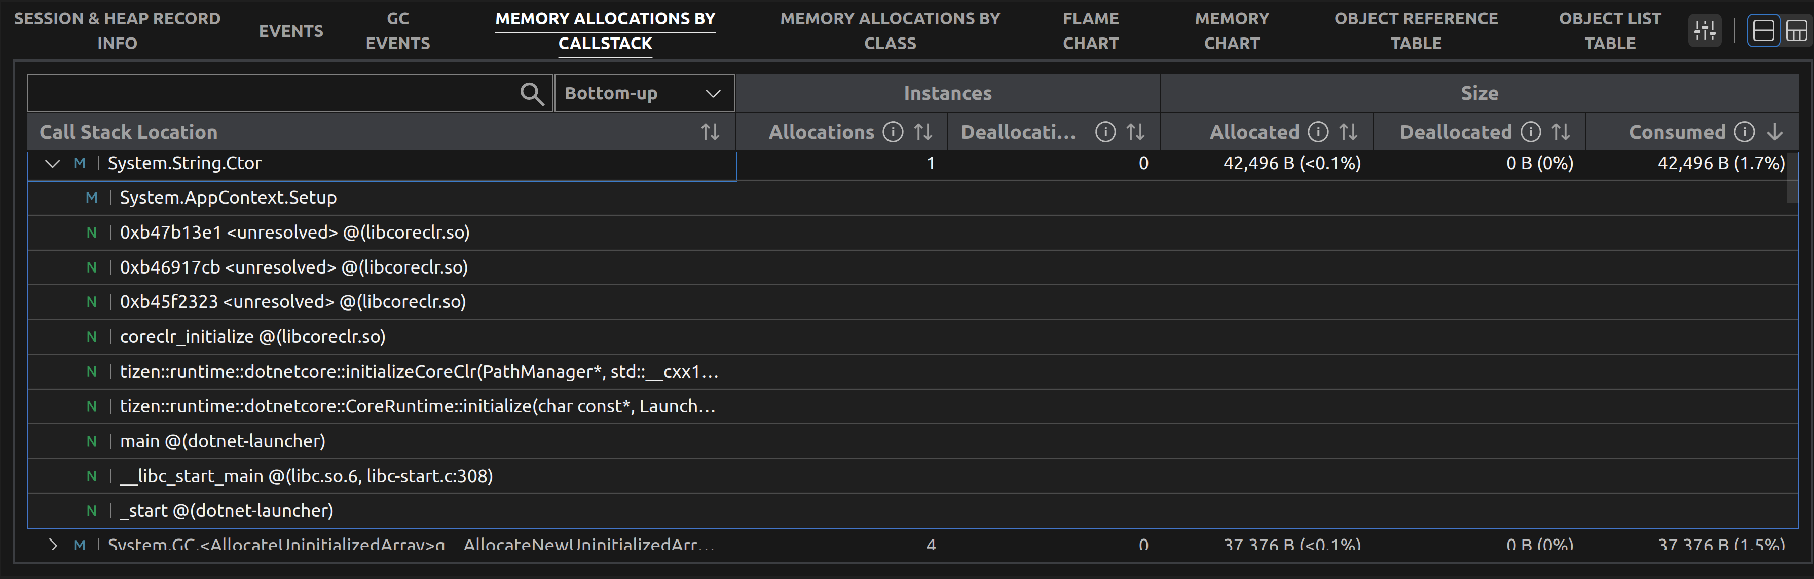Sort by Allocations column arrows
The image size is (1814, 579).
point(922,132)
